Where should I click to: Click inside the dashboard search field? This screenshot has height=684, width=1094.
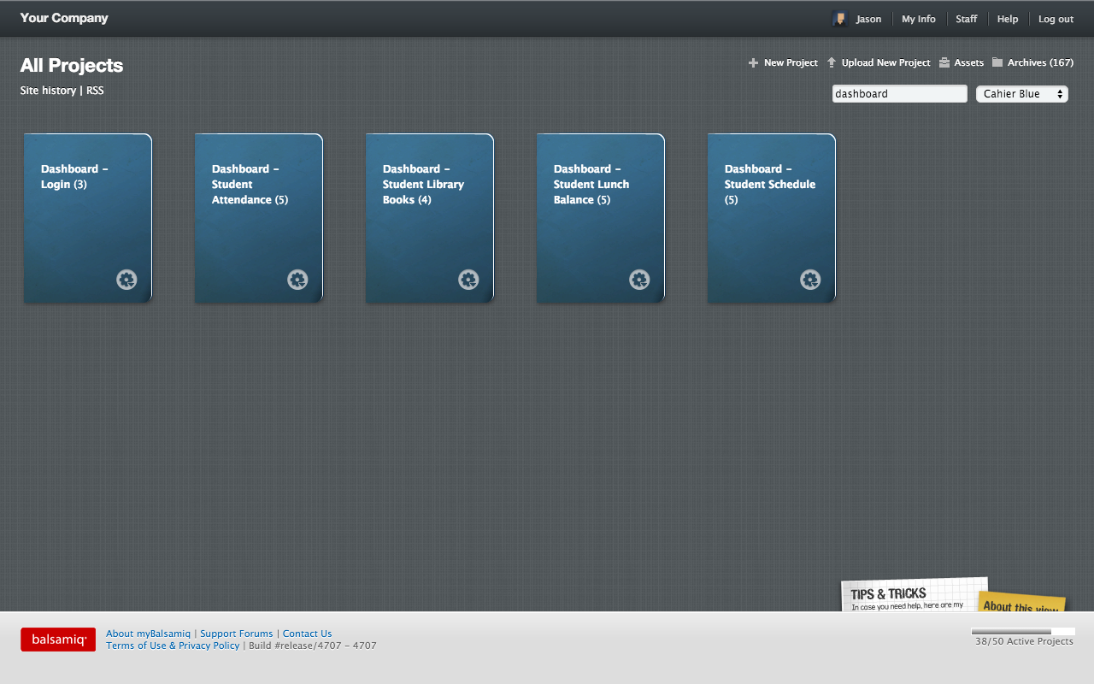coord(899,93)
